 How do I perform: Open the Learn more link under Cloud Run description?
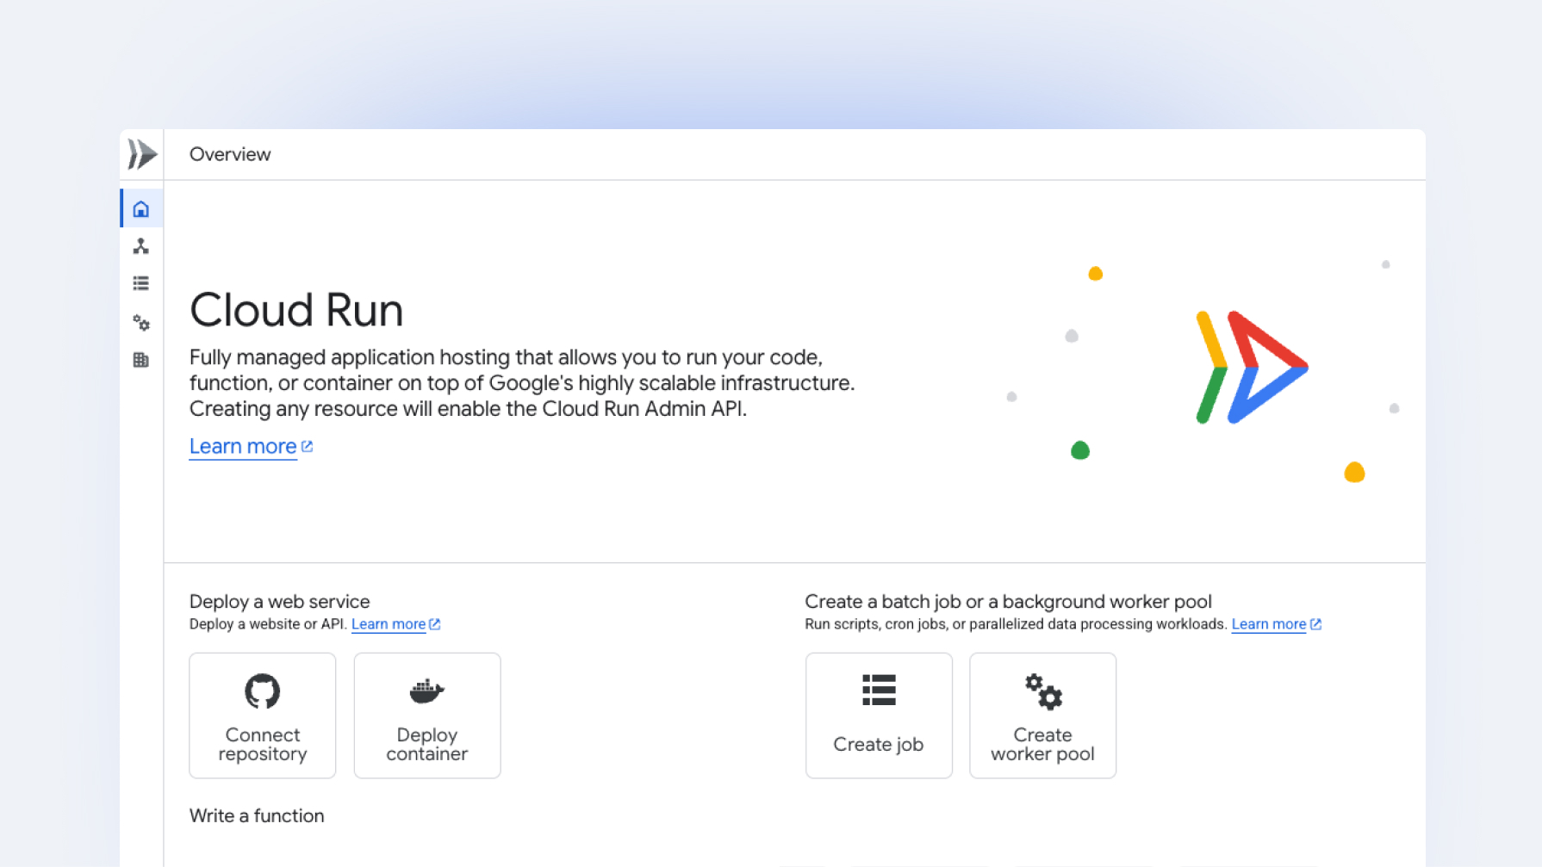point(243,446)
